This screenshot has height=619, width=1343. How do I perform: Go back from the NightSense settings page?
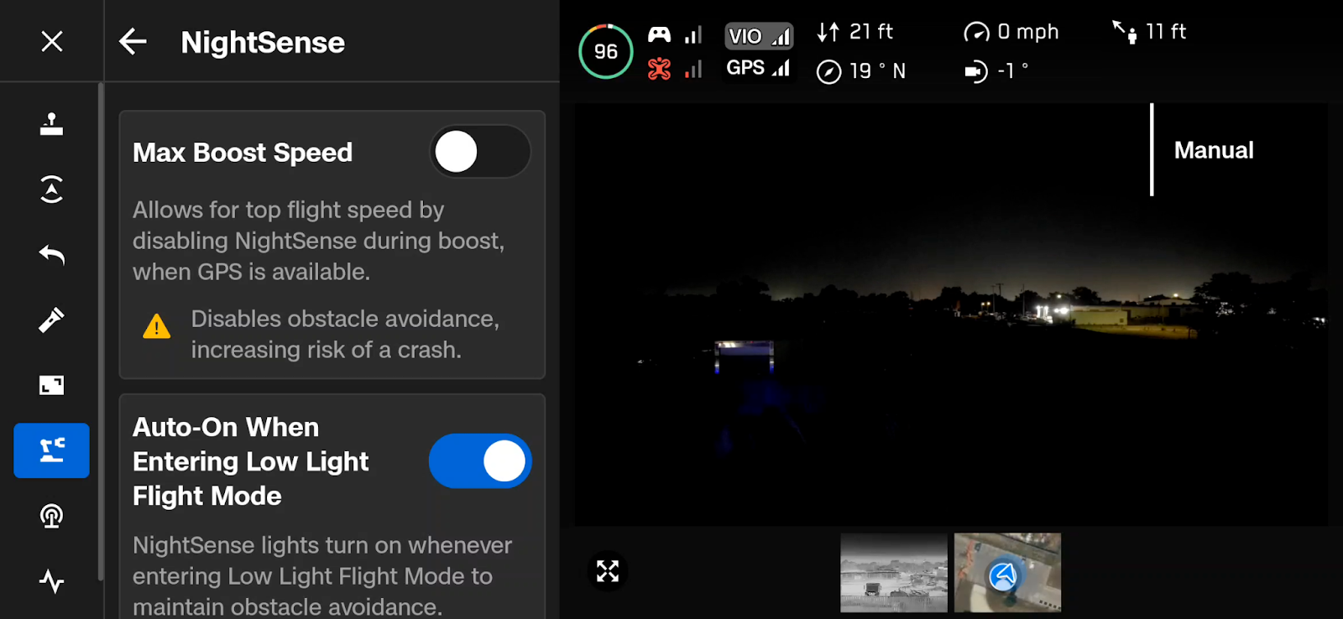coord(133,41)
